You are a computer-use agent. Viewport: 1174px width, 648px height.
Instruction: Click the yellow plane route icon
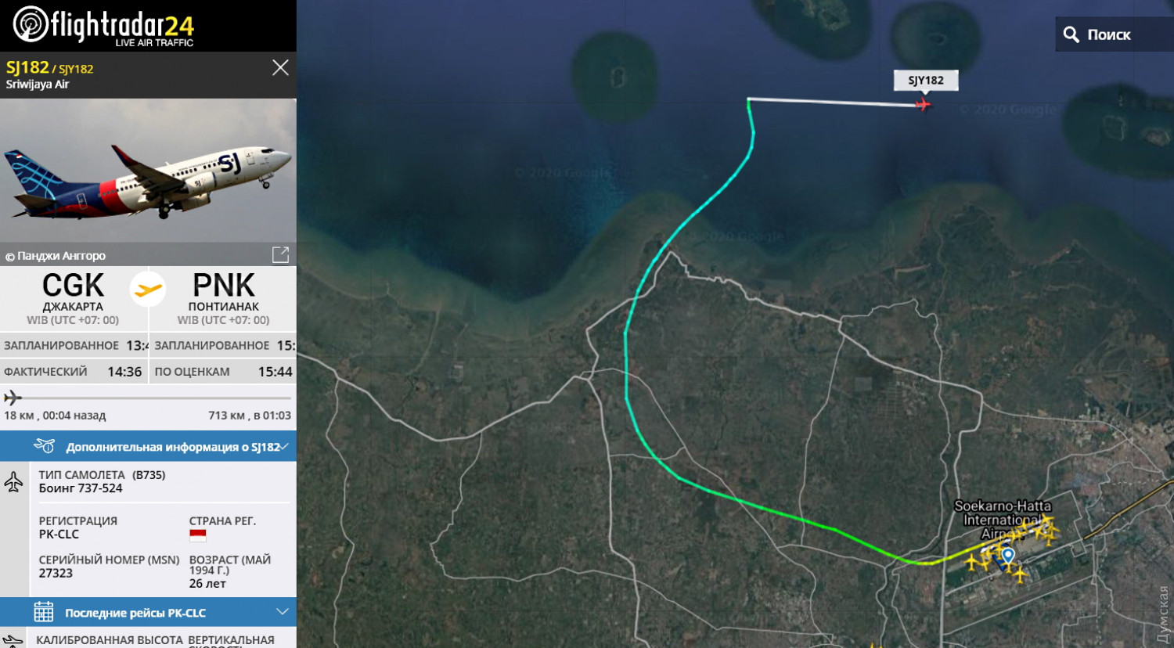[x=148, y=290]
